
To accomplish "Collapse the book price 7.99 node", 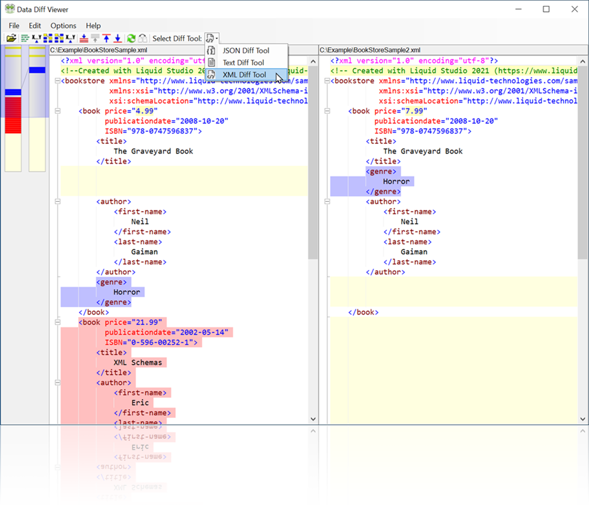I will [x=327, y=111].
